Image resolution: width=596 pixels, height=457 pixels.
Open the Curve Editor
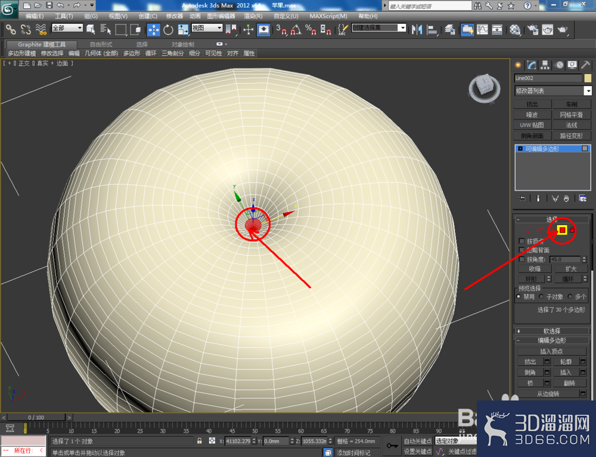click(482, 30)
